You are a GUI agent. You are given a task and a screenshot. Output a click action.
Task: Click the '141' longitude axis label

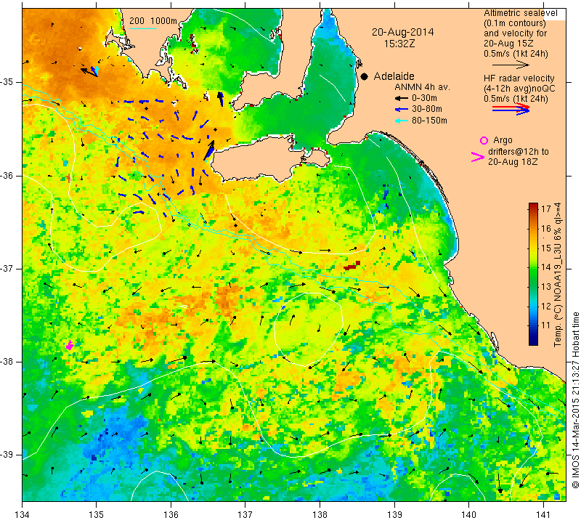[543, 515]
